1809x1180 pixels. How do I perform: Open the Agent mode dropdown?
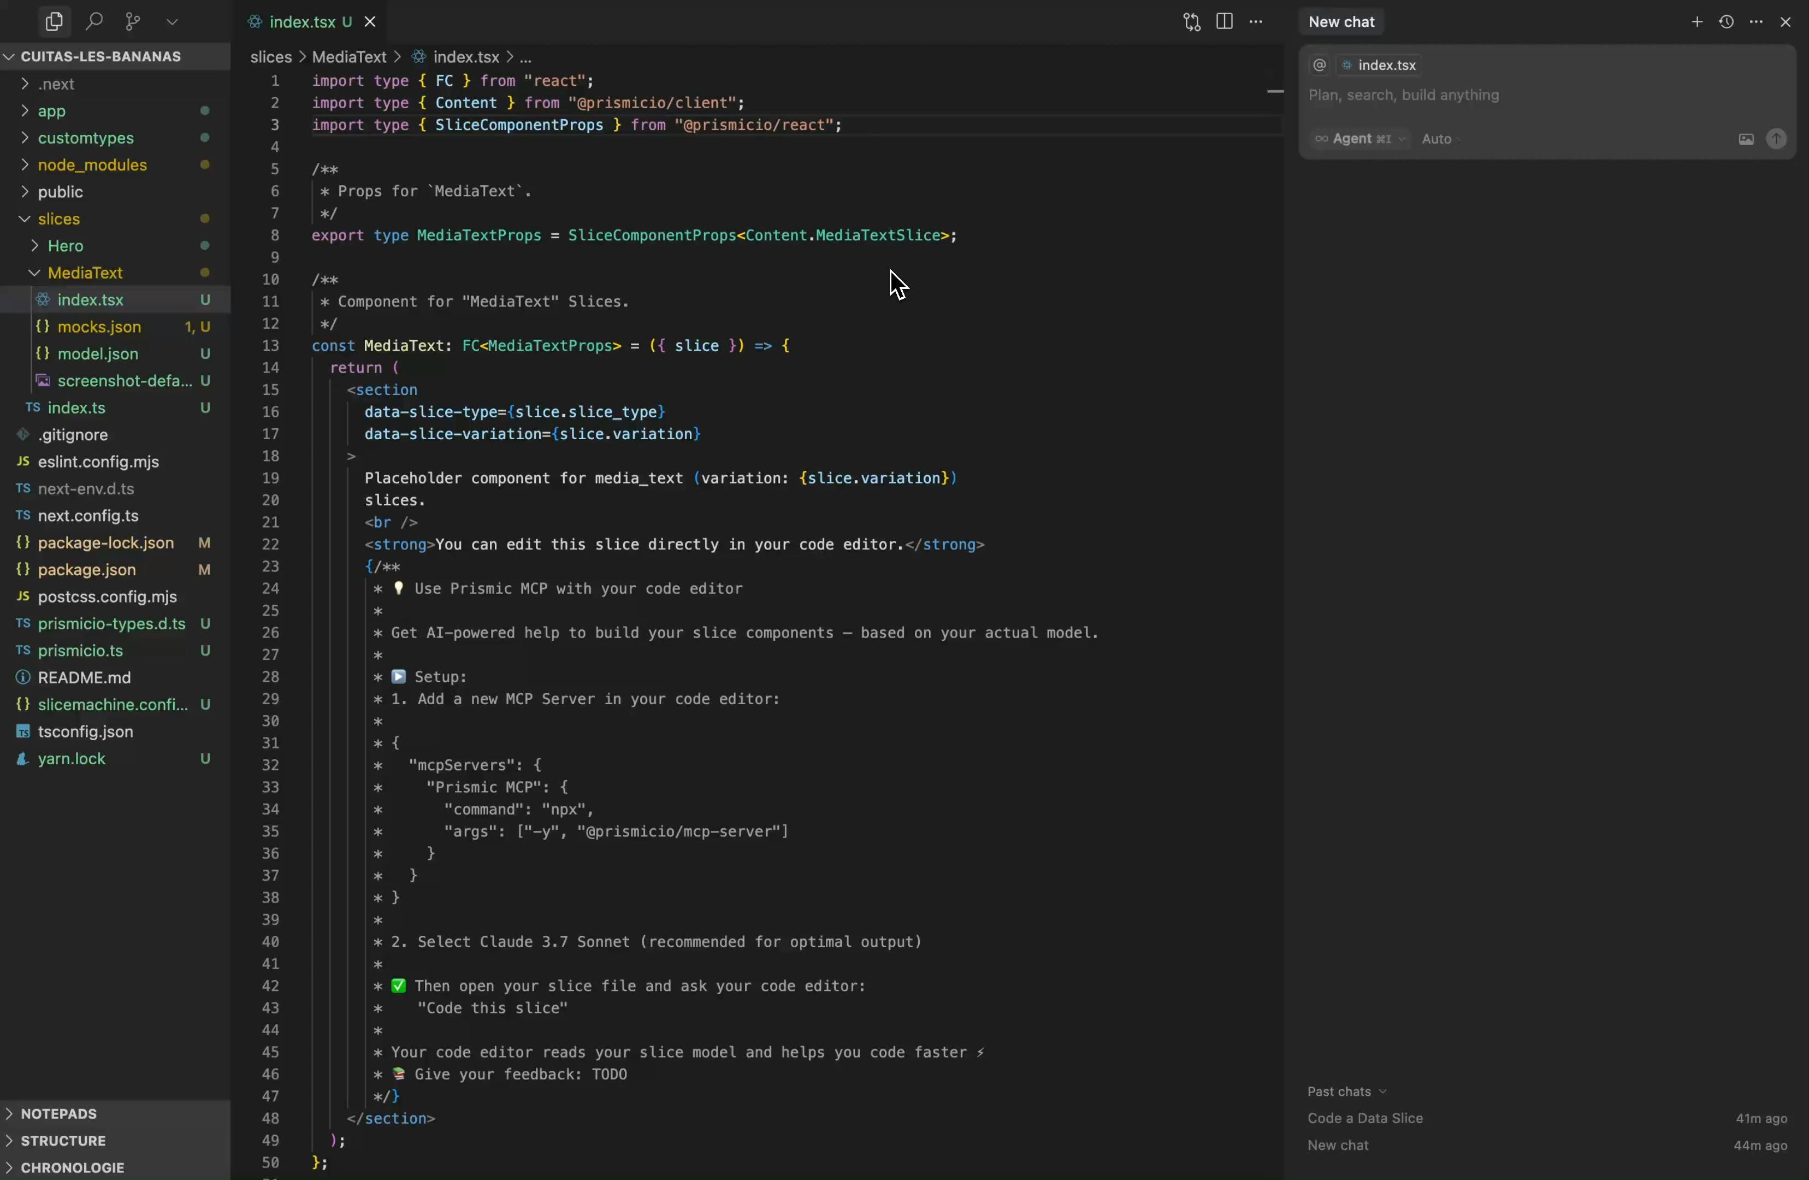(1361, 139)
